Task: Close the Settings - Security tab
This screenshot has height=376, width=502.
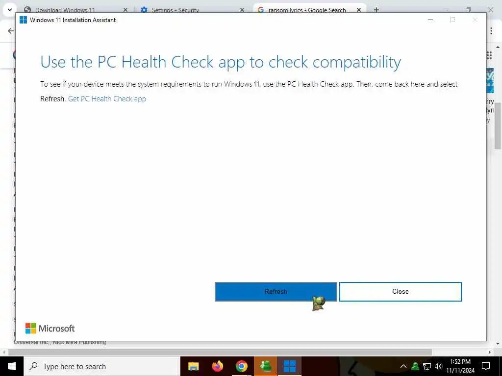Action: tap(242, 10)
